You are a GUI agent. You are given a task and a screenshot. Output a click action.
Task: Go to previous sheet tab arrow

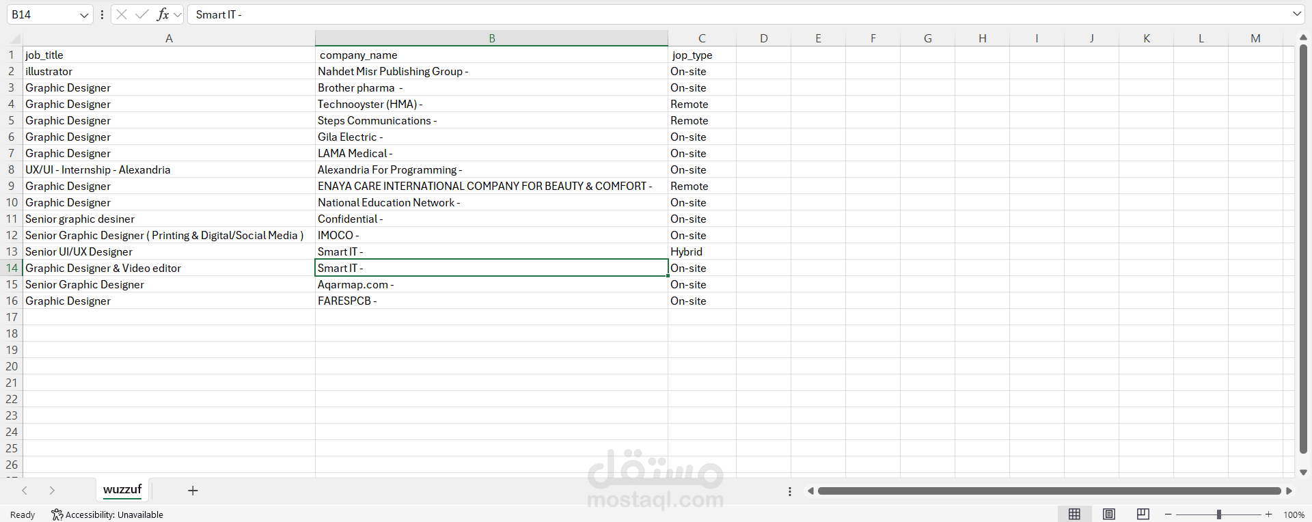(25, 491)
